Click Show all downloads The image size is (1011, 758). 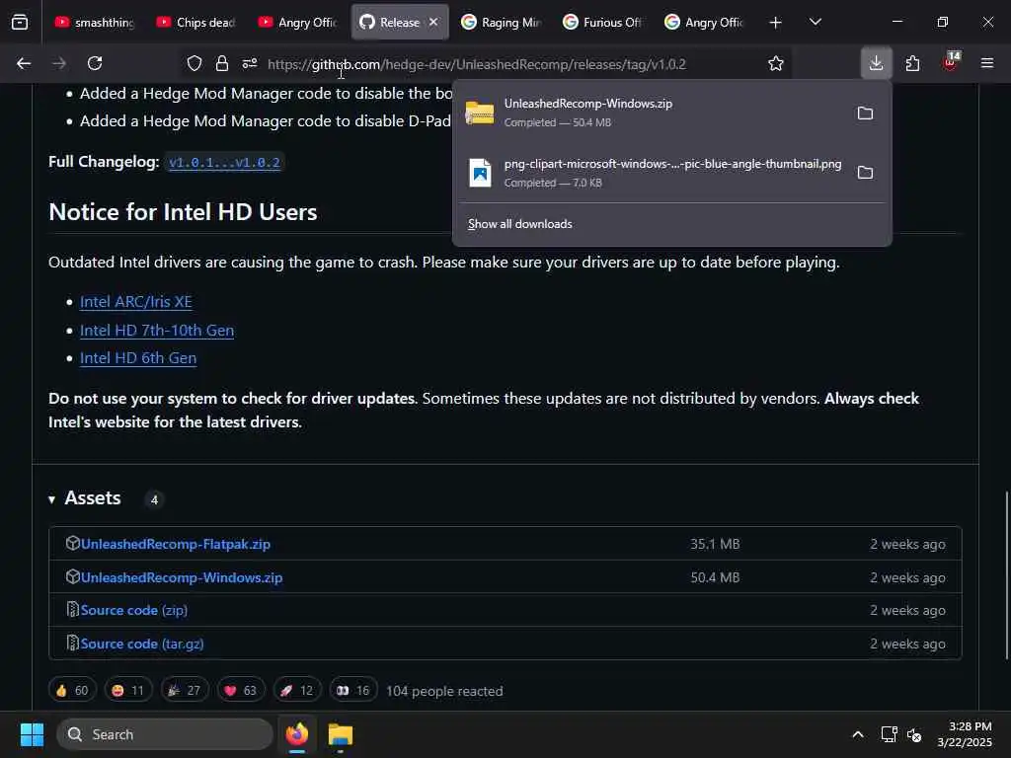[519, 224]
